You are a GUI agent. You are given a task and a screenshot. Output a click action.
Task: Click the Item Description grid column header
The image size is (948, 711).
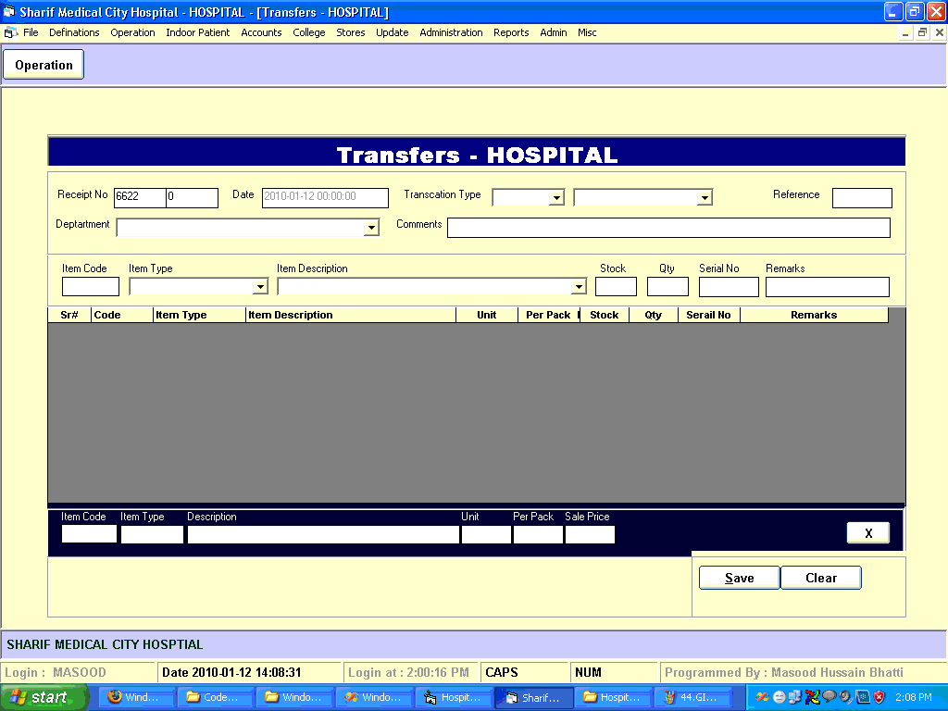tap(351, 315)
